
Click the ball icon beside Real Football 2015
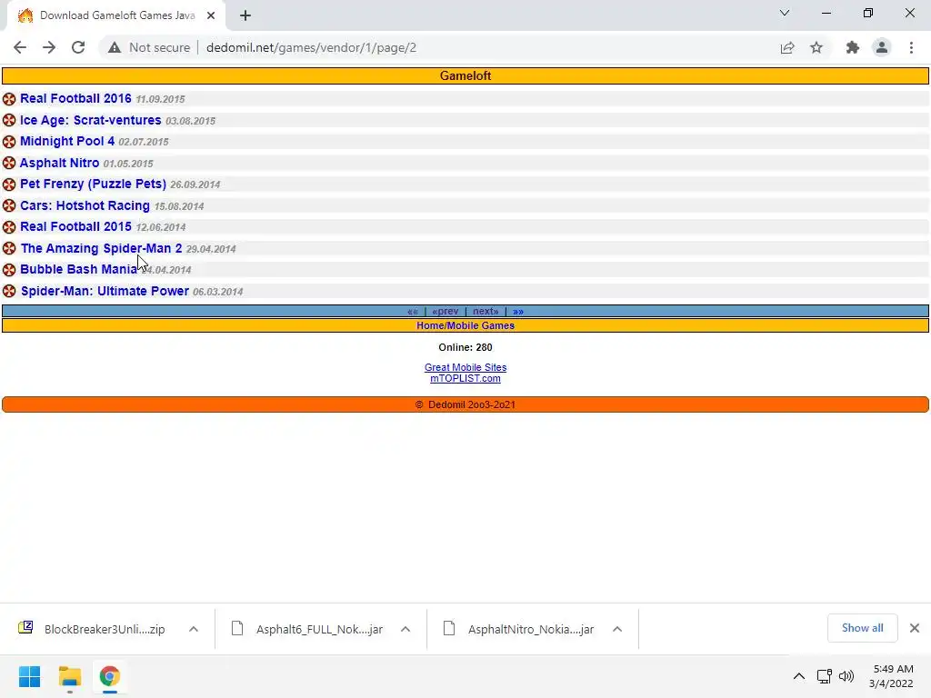coord(9,226)
